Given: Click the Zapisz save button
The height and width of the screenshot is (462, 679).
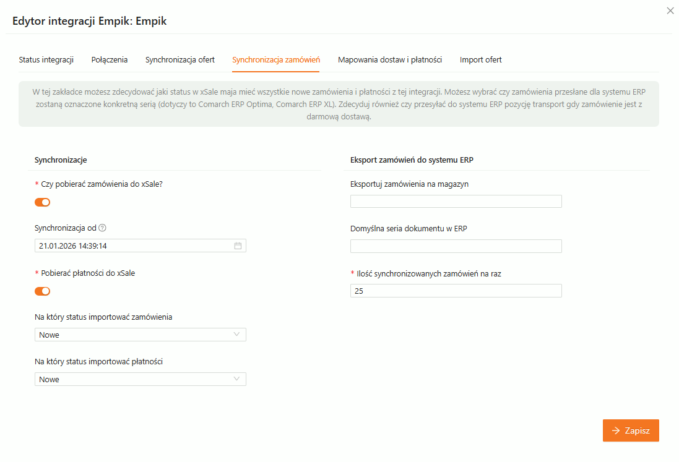Looking at the screenshot, I should click(631, 431).
